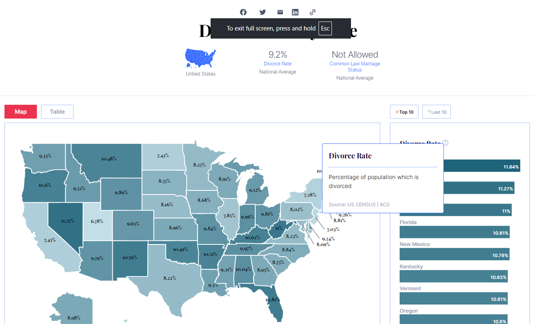Image resolution: width=534 pixels, height=324 pixels.
Task: Select Kentucky on map showing 10.62%
Action: 252,237
